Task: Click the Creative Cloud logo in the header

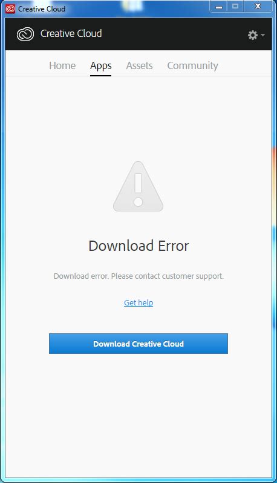Action: click(25, 34)
